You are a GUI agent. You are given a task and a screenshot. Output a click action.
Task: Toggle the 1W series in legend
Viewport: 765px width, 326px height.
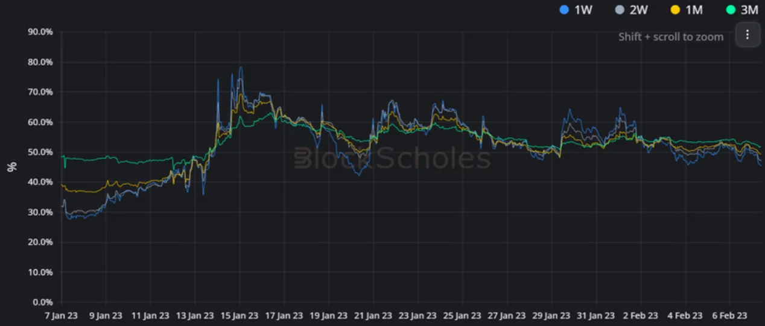point(576,10)
